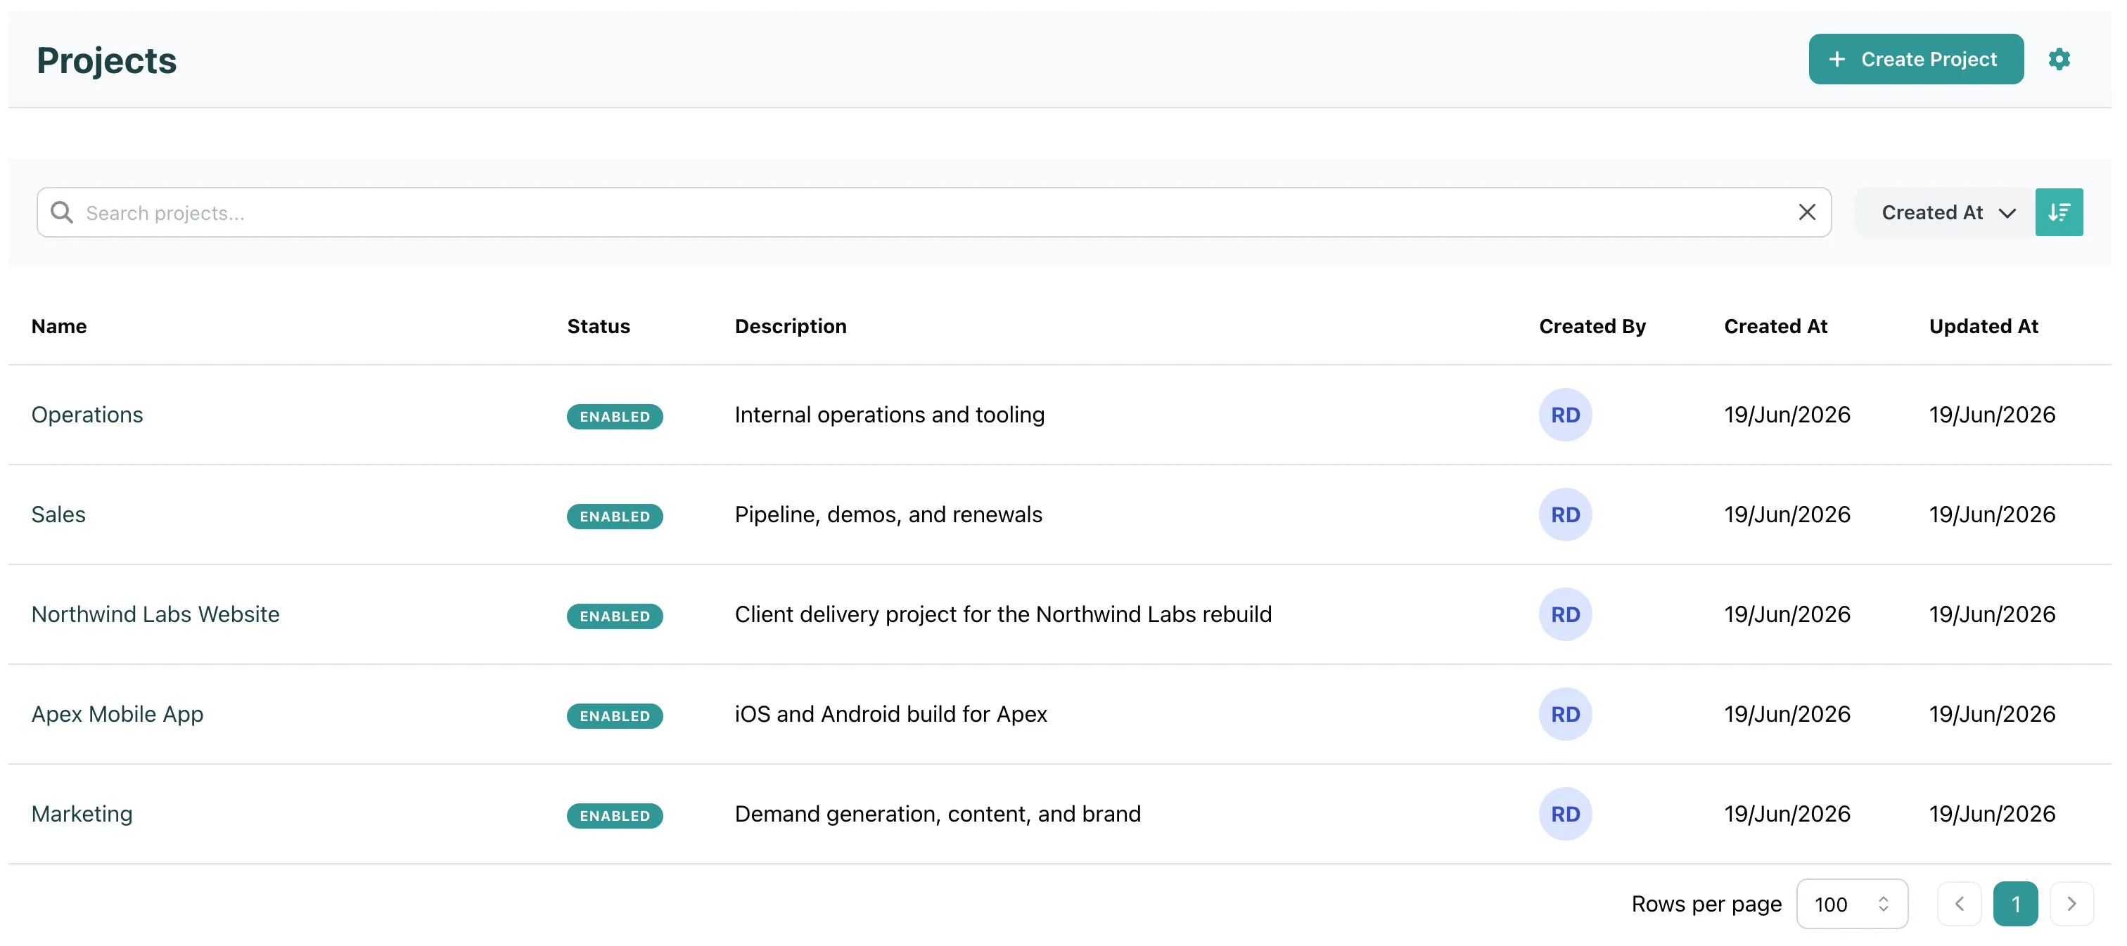Focus the Search projects input field

(933, 213)
